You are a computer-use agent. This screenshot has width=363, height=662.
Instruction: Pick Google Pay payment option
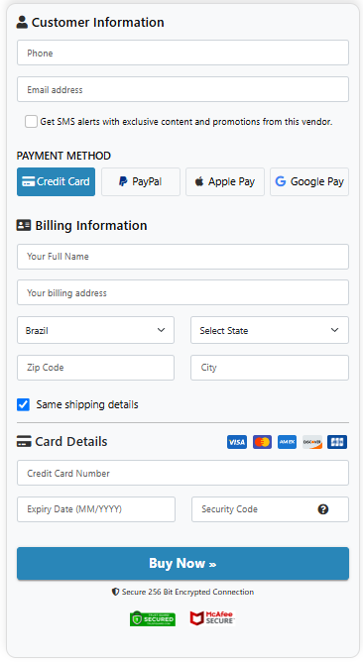pyautogui.click(x=309, y=181)
